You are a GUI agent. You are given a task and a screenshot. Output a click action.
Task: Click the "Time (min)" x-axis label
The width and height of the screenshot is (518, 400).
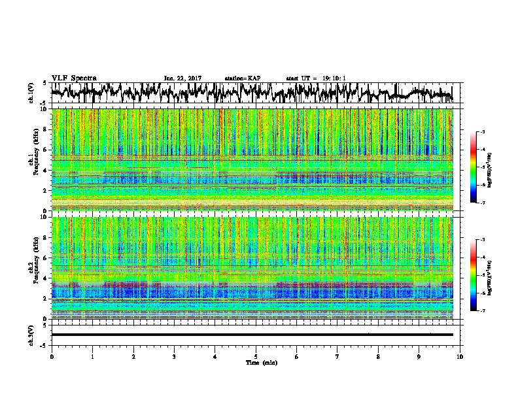262,363
